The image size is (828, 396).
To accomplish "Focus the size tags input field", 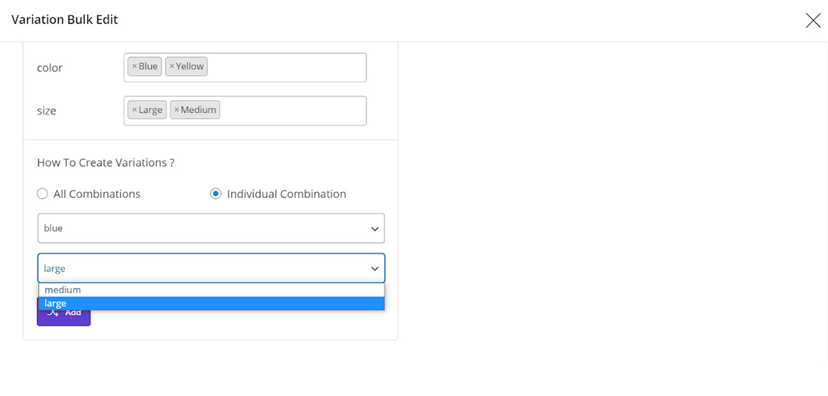I will (x=293, y=110).
